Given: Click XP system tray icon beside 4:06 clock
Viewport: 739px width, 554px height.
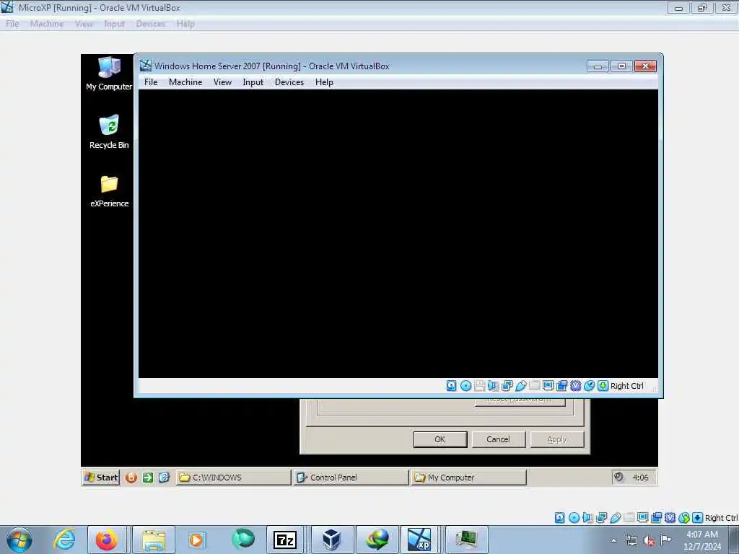Looking at the screenshot, I should point(618,477).
